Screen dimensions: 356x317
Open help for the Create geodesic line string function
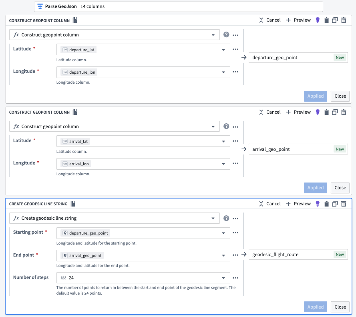[x=226, y=218]
